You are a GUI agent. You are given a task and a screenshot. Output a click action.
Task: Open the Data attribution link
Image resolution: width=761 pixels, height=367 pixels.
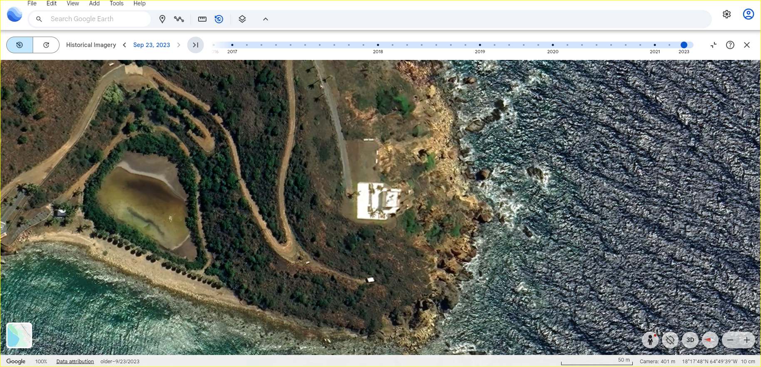tap(75, 362)
